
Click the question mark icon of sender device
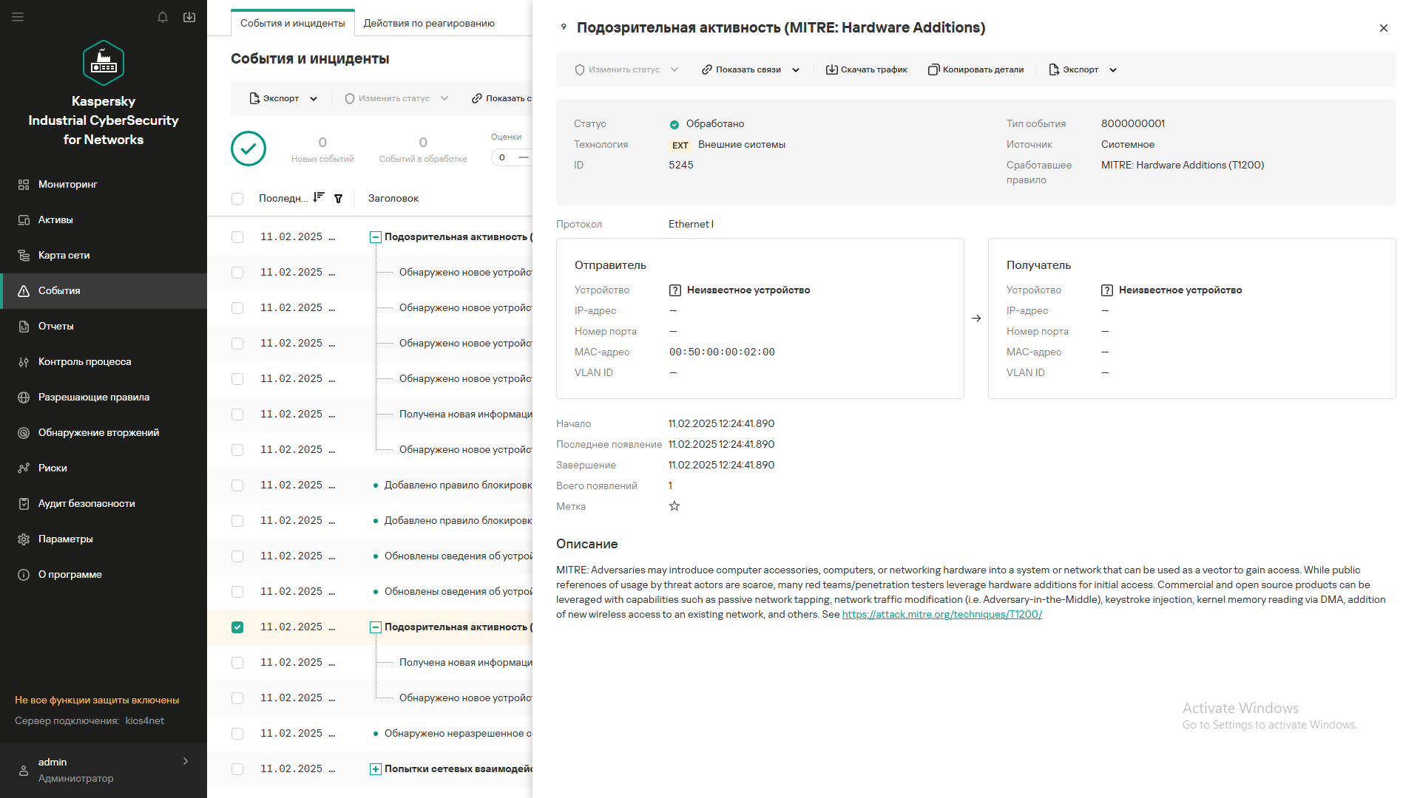click(674, 290)
